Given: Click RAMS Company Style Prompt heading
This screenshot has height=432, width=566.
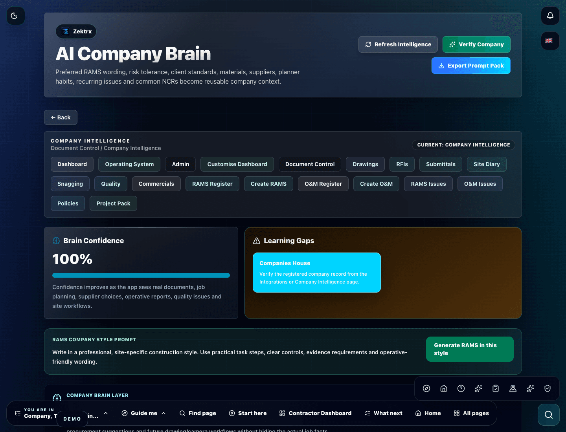Looking at the screenshot, I should click(x=94, y=340).
